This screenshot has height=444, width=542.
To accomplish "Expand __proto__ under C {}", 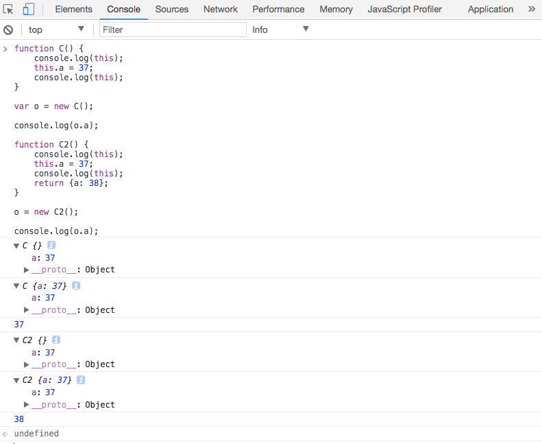I will 26,270.
